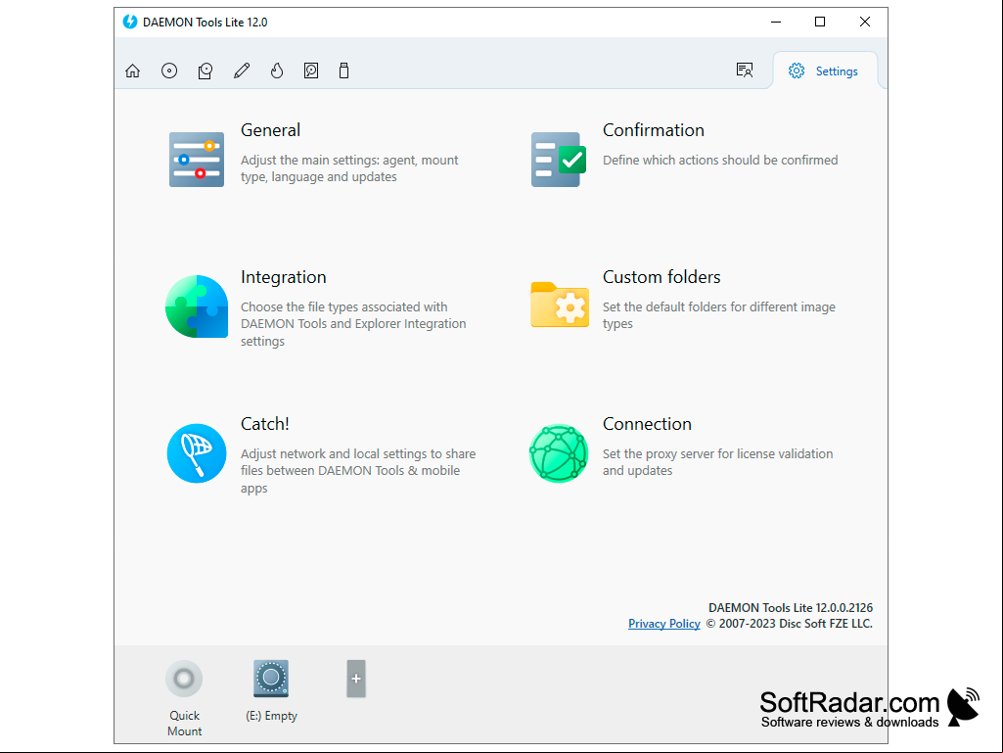Viewport: 1003px width, 753px height.
Task: Open the License certificate icon
Action: click(x=745, y=70)
